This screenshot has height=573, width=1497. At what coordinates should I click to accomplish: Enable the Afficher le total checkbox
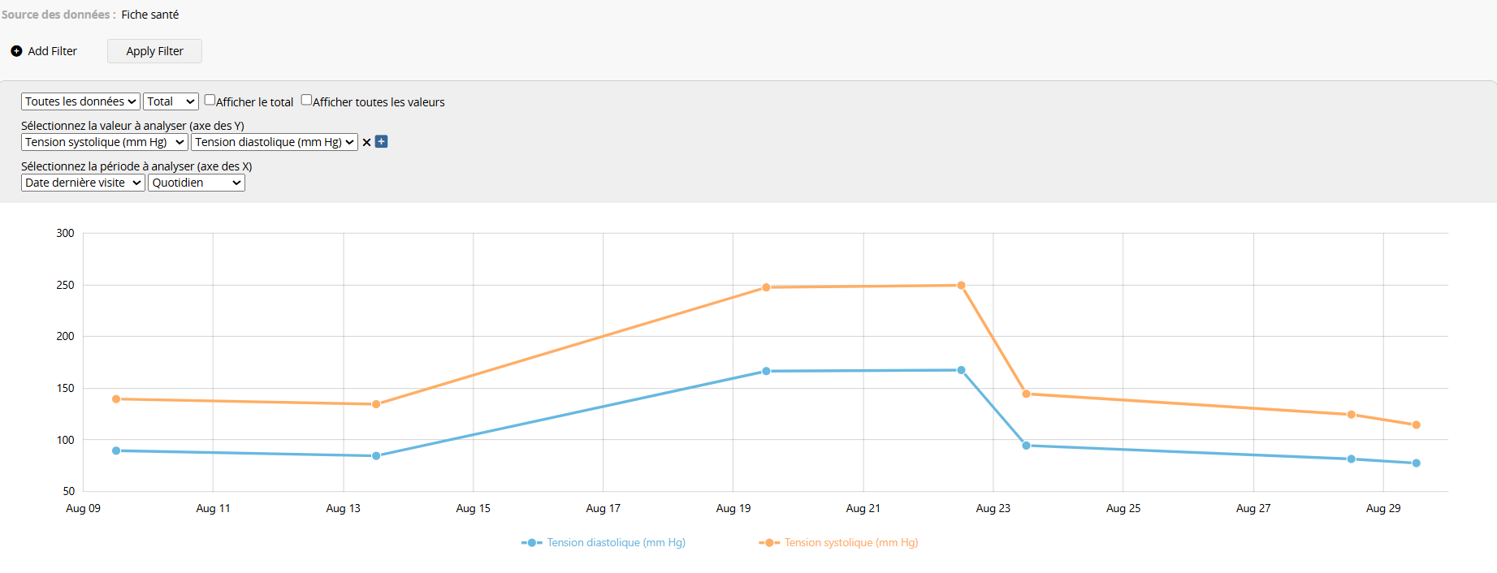click(210, 101)
